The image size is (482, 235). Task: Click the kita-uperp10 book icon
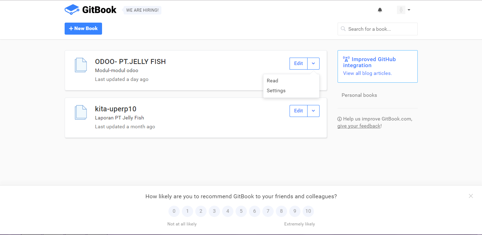pyautogui.click(x=81, y=112)
